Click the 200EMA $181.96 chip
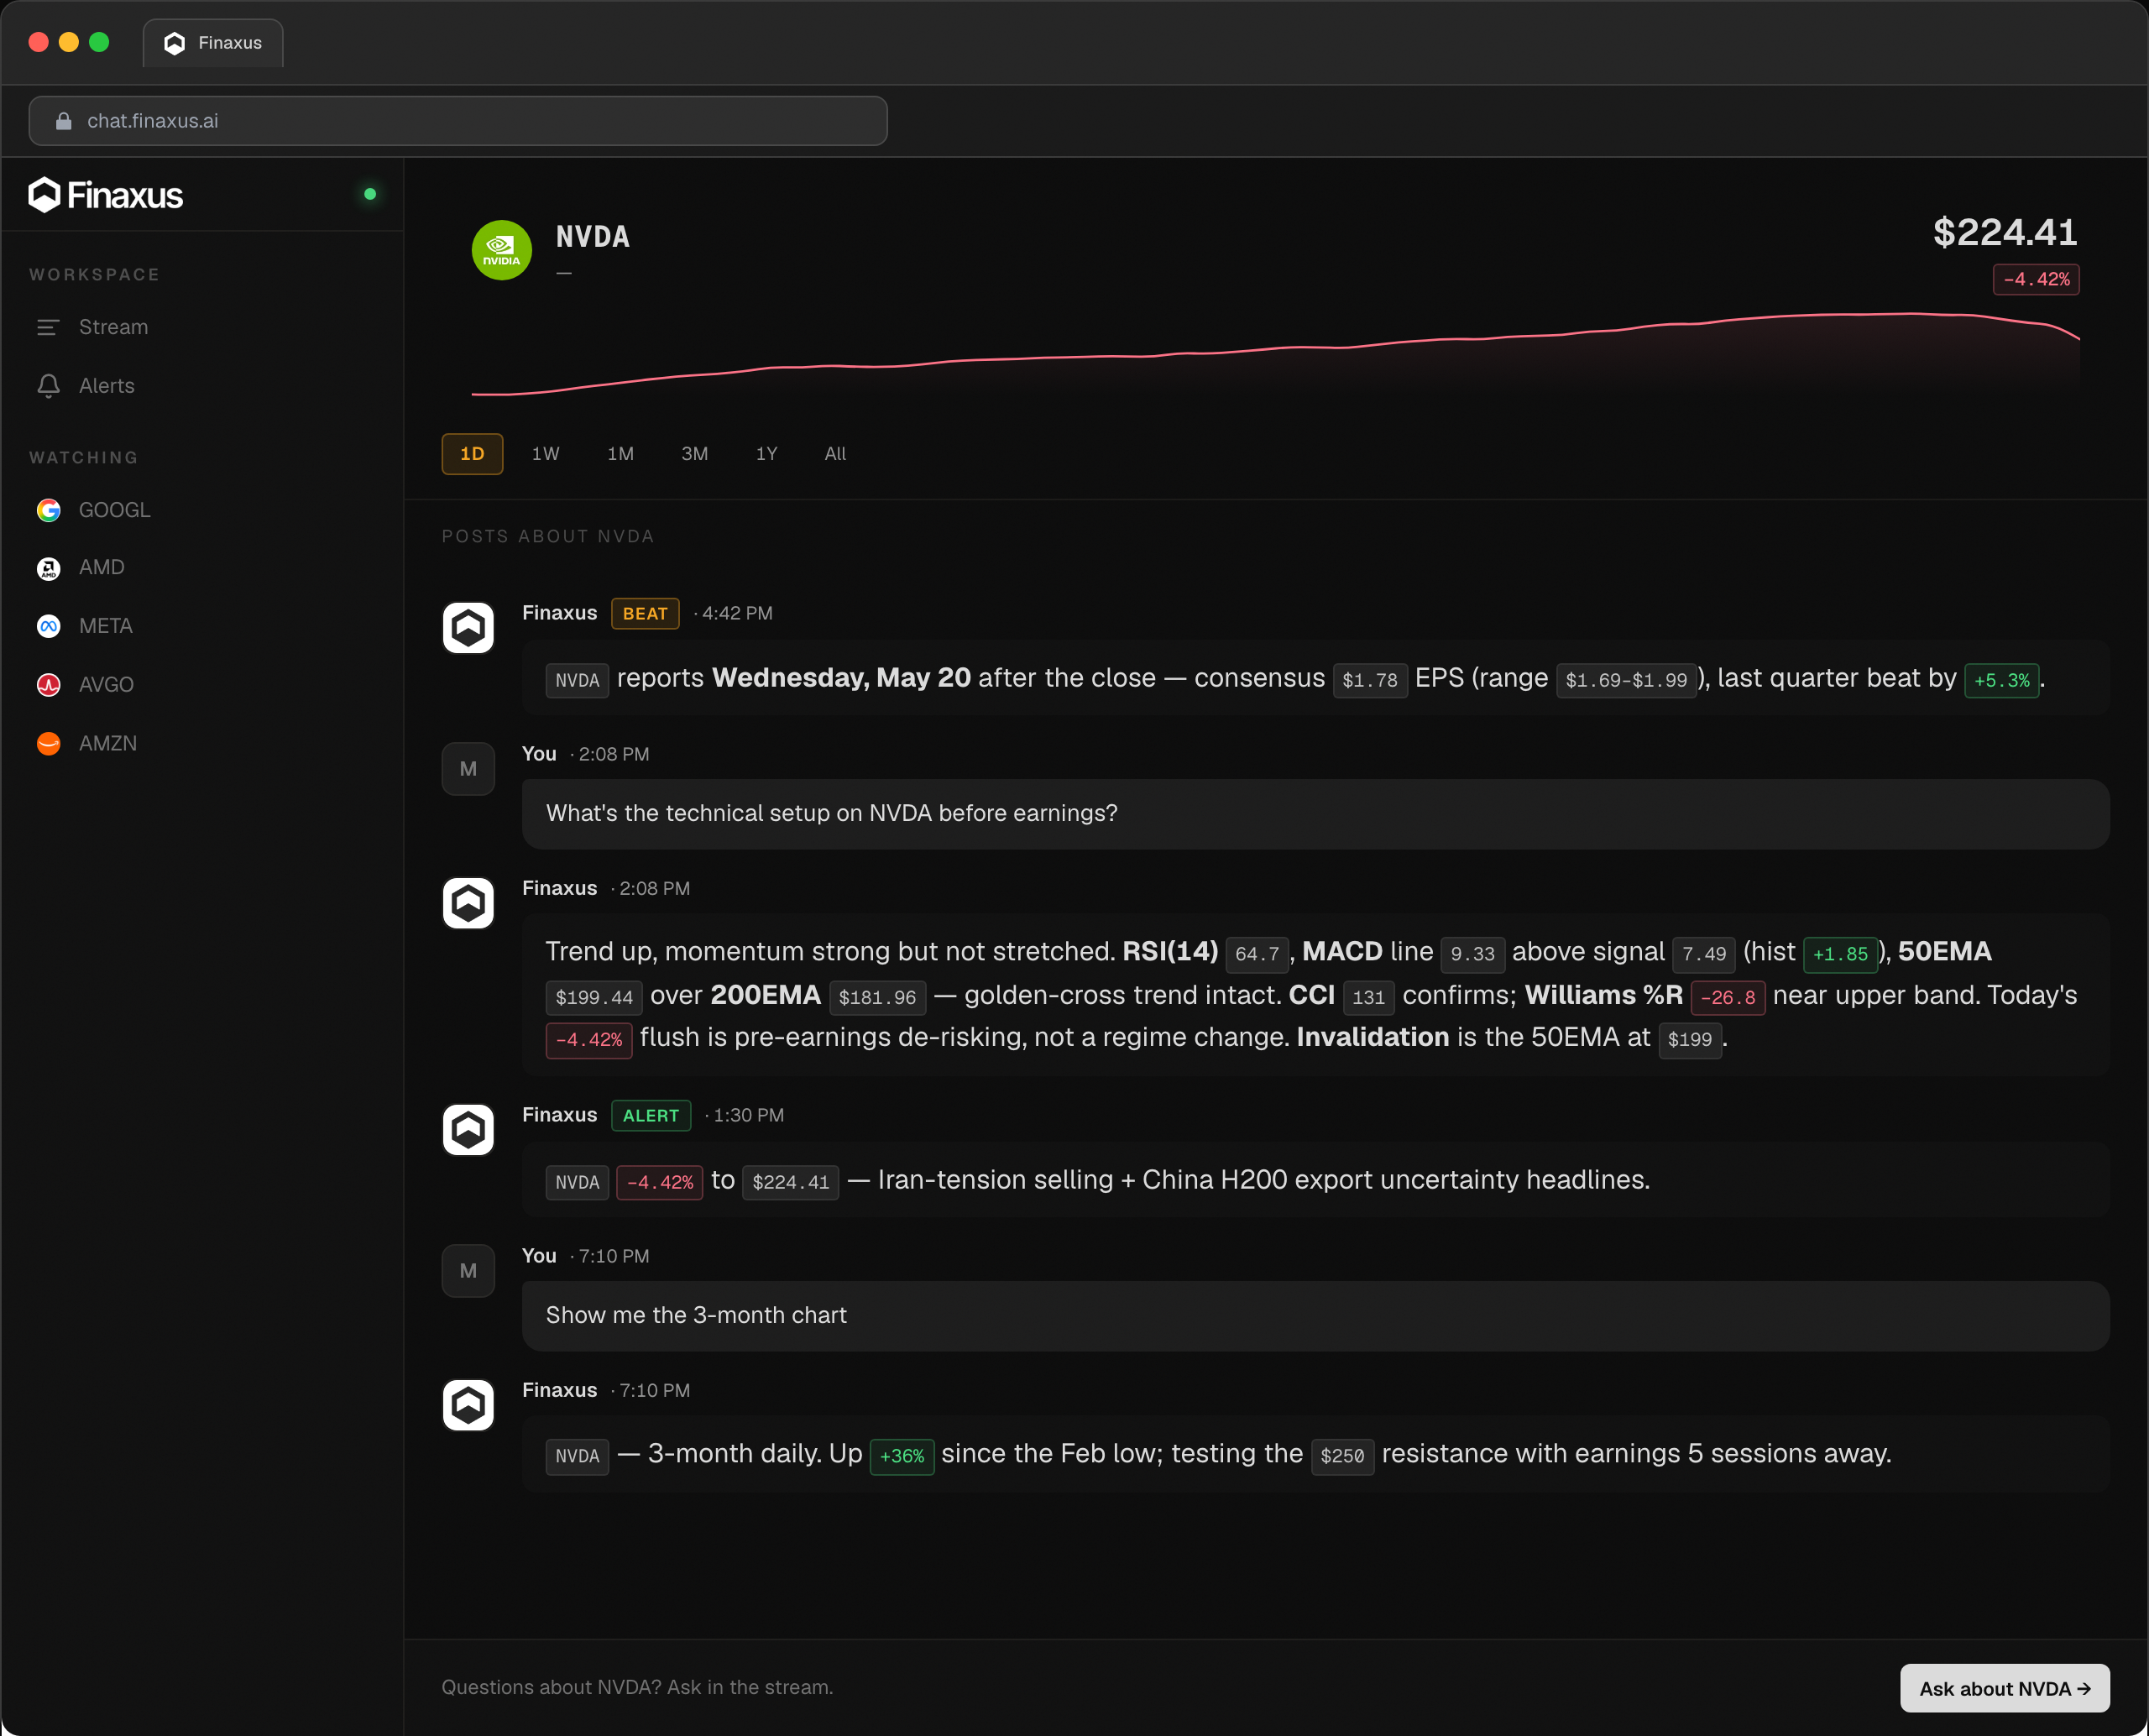The height and width of the screenshot is (1736, 2149). [877, 998]
